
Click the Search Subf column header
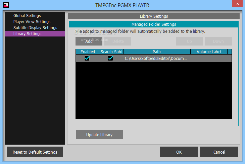(x=111, y=52)
